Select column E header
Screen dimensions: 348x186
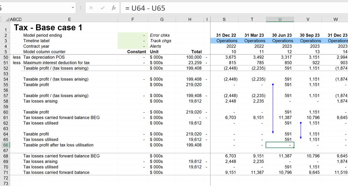70,19
